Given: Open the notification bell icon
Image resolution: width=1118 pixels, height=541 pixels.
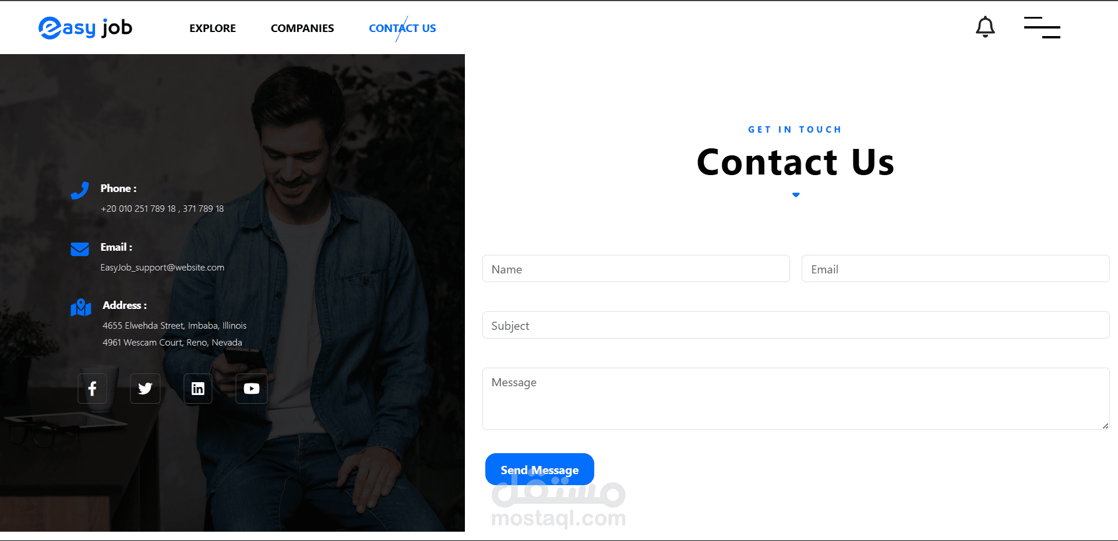Looking at the screenshot, I should [x=985, y=27].
